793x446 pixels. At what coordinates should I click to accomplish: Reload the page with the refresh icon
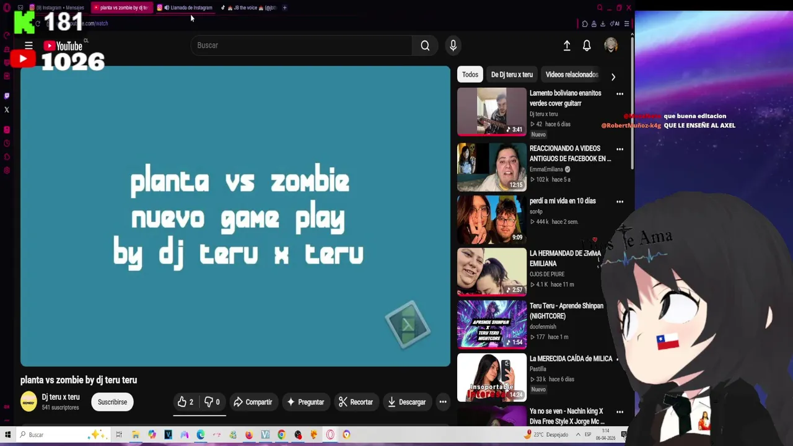pos(38,24)
